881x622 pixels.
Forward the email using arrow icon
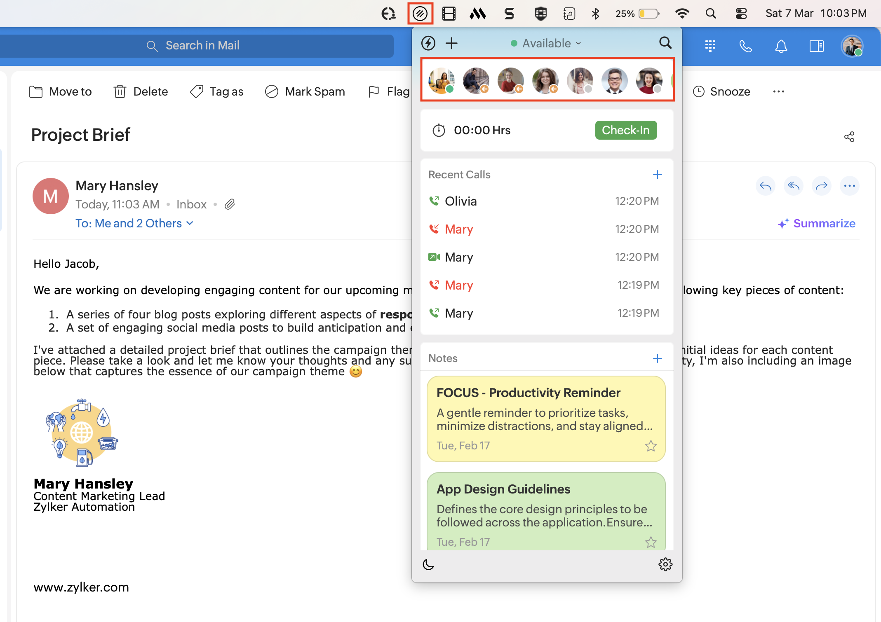point(822,186)
